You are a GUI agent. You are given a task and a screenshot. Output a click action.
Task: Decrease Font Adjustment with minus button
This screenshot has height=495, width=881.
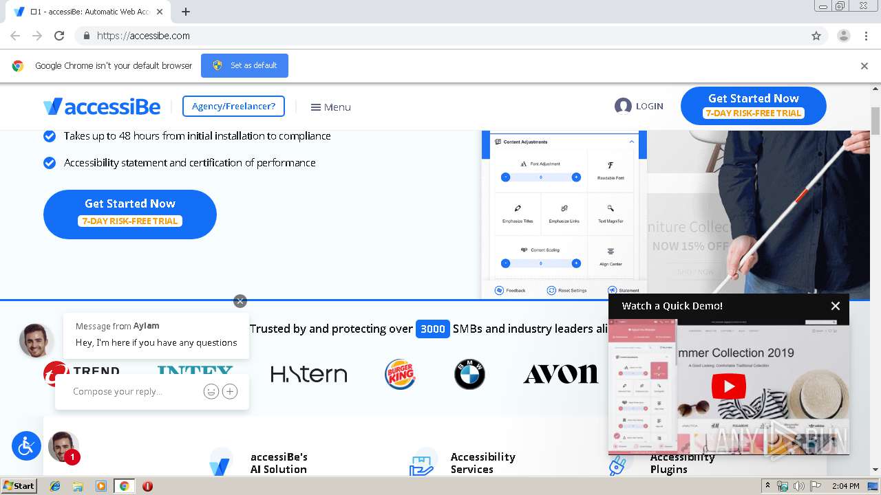[x=505, y=177]
